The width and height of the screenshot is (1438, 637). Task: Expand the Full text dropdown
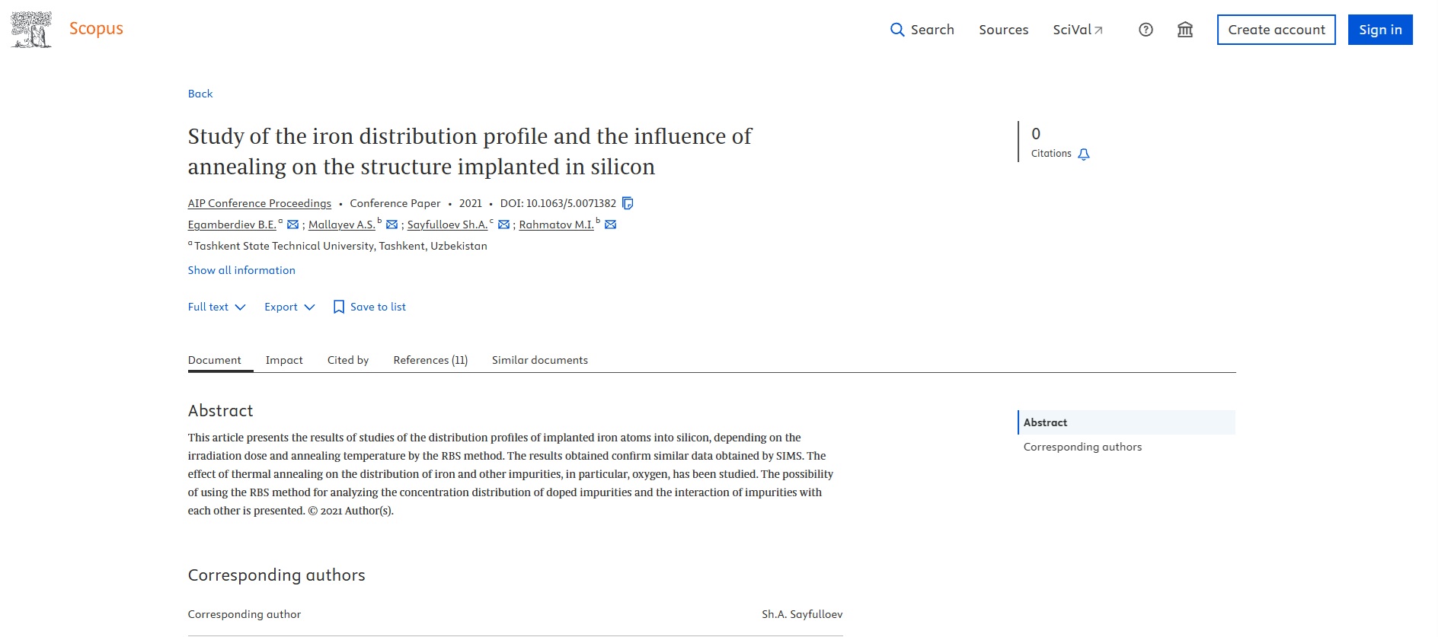pyautogui.click(x=217, y=307)
